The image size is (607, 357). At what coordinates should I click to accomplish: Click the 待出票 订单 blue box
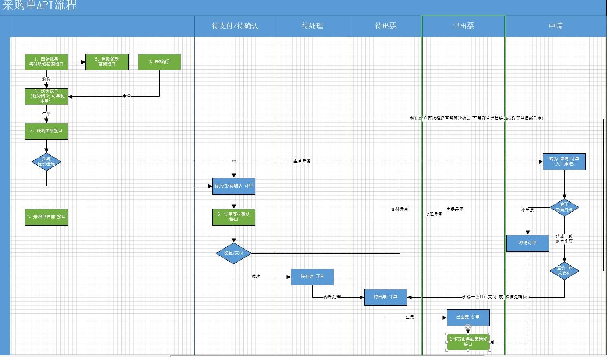coord(385,297)
